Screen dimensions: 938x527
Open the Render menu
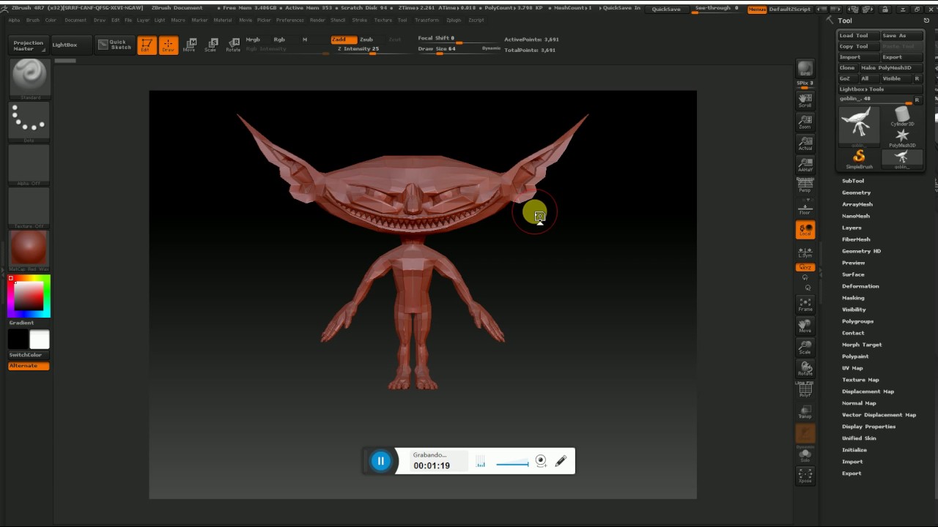[317, 20]
